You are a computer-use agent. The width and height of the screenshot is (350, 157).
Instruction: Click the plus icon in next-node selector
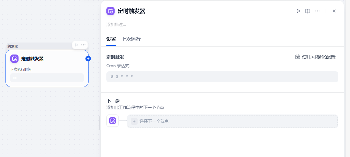pyautogui.click(x=134, y=121)
